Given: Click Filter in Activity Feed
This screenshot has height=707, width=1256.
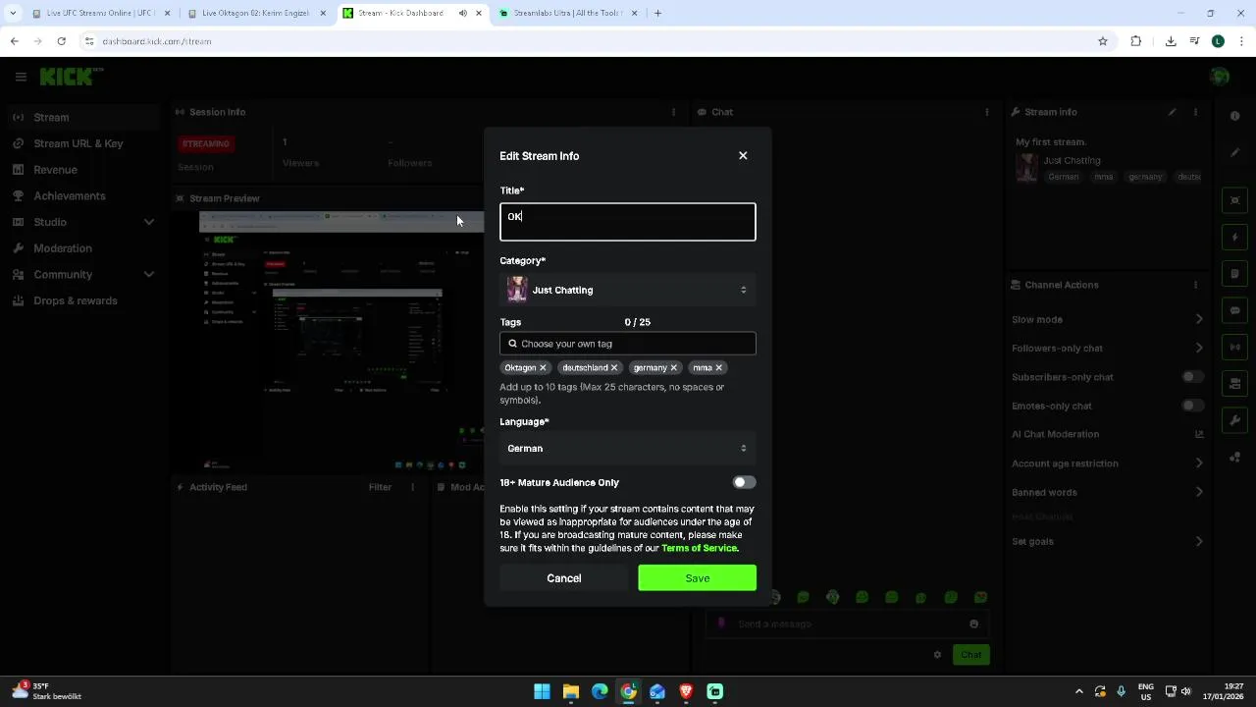Looking at the screenshot, I should click(x=380, y=487).
